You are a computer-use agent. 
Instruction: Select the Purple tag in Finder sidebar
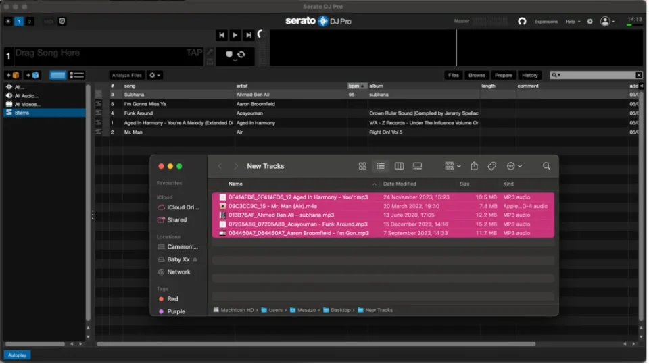(x=172, y=312)
